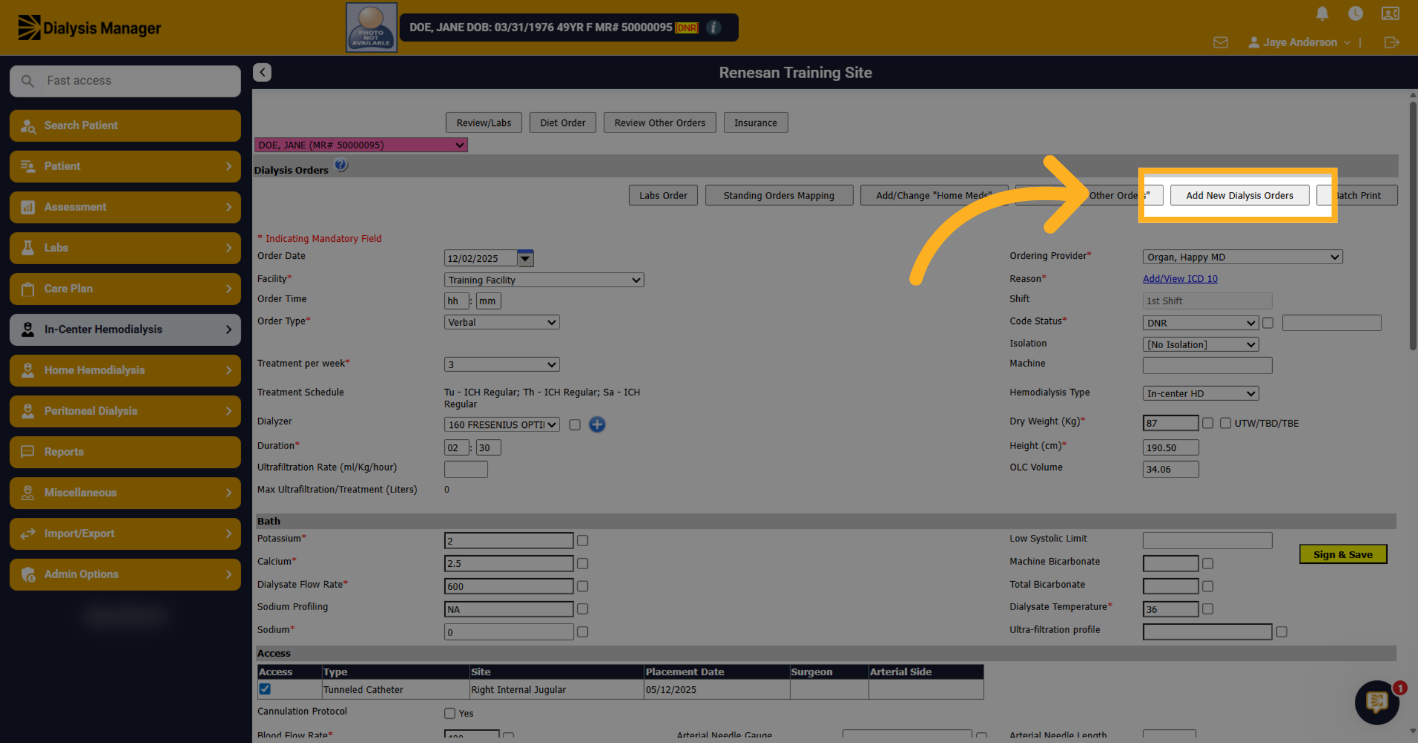Image resolution: width=1418 pixels, height=743 pixels.
Task: Toggle the Calcium row checkbox
Action: coord(583,563)
